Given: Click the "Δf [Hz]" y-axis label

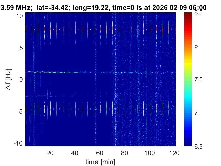Looking at the screenshot, I should [9, 79].
